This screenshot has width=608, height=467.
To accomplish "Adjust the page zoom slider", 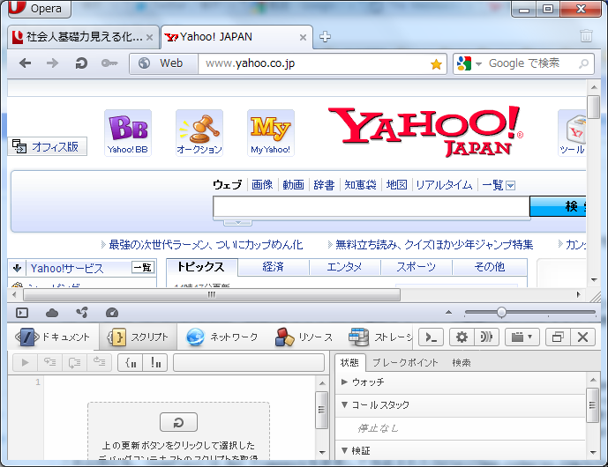I will coord(501,312).
